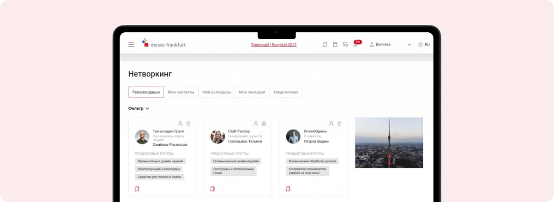The height and width of the screenshot is (202, 554).
Task: Click the messe frankfurt logo
Action: coord(163,44)
